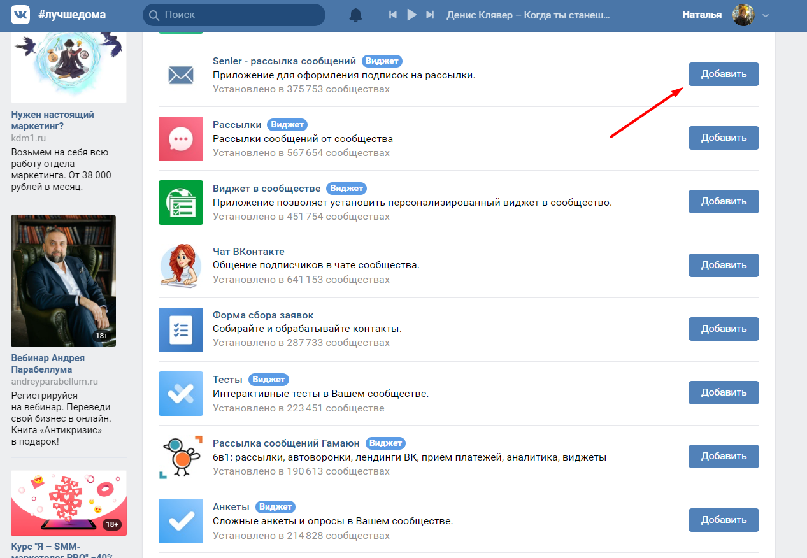Open the pink hearts SMM ad image
Screen dimensions: 807x558
(69, 503)
